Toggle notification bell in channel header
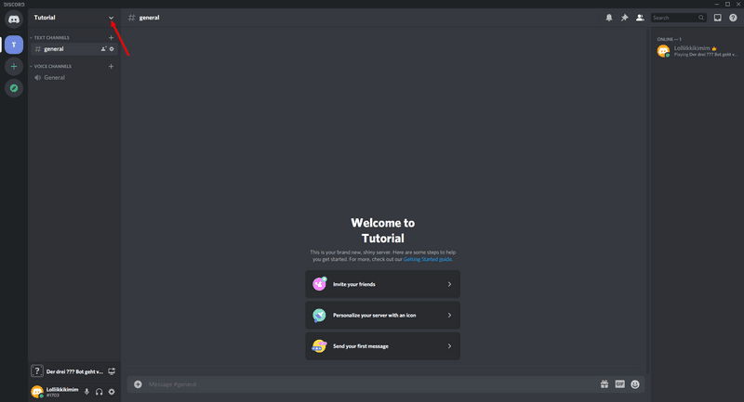Screen dimensions: 744x402 pos(609,18)
